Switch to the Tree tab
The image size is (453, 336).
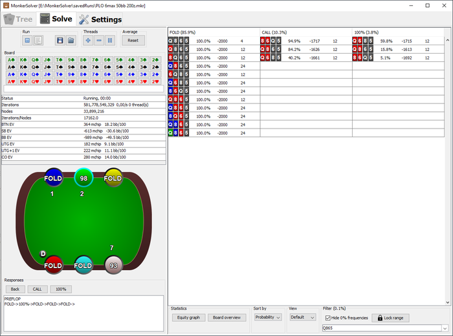19,19
